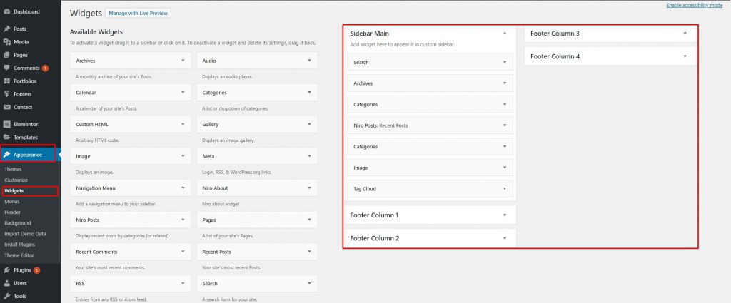Click the Niro Posts available widget

pos(131,220)
